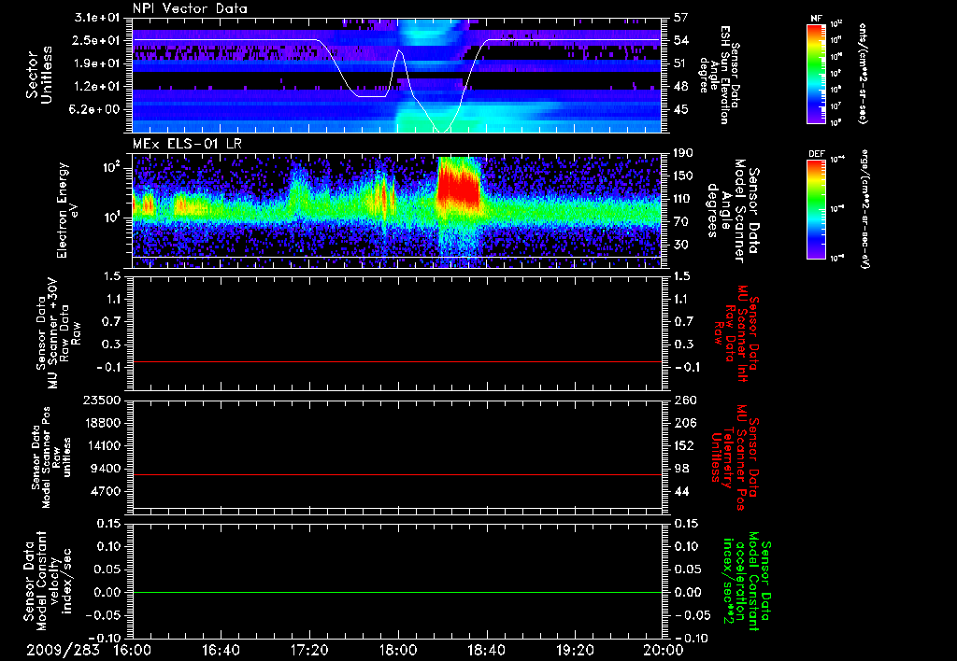Click the "150" scanner angle tick
The width and height of the screenshot is (957, 661).
(x=683, y=176)
